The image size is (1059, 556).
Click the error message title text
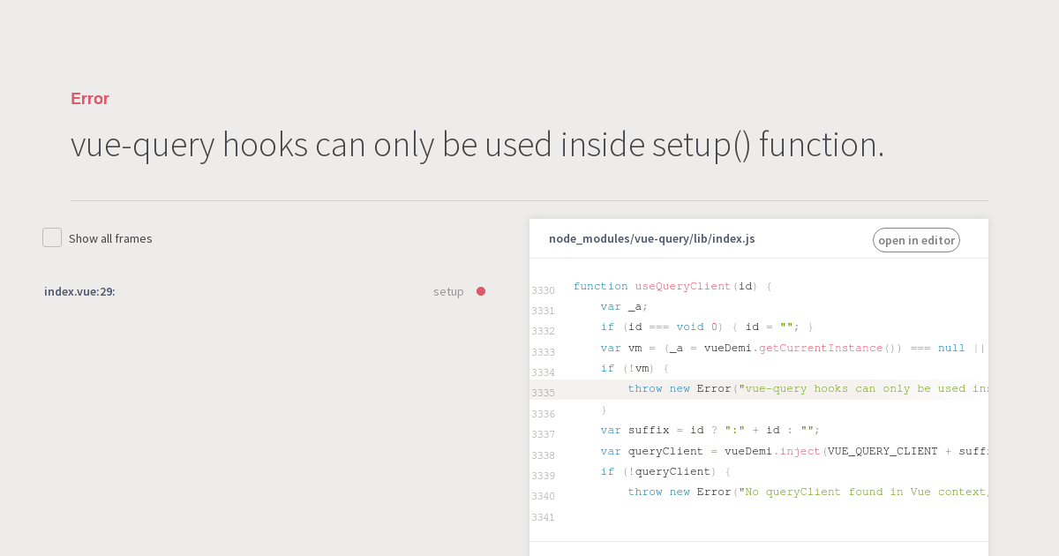477,144
